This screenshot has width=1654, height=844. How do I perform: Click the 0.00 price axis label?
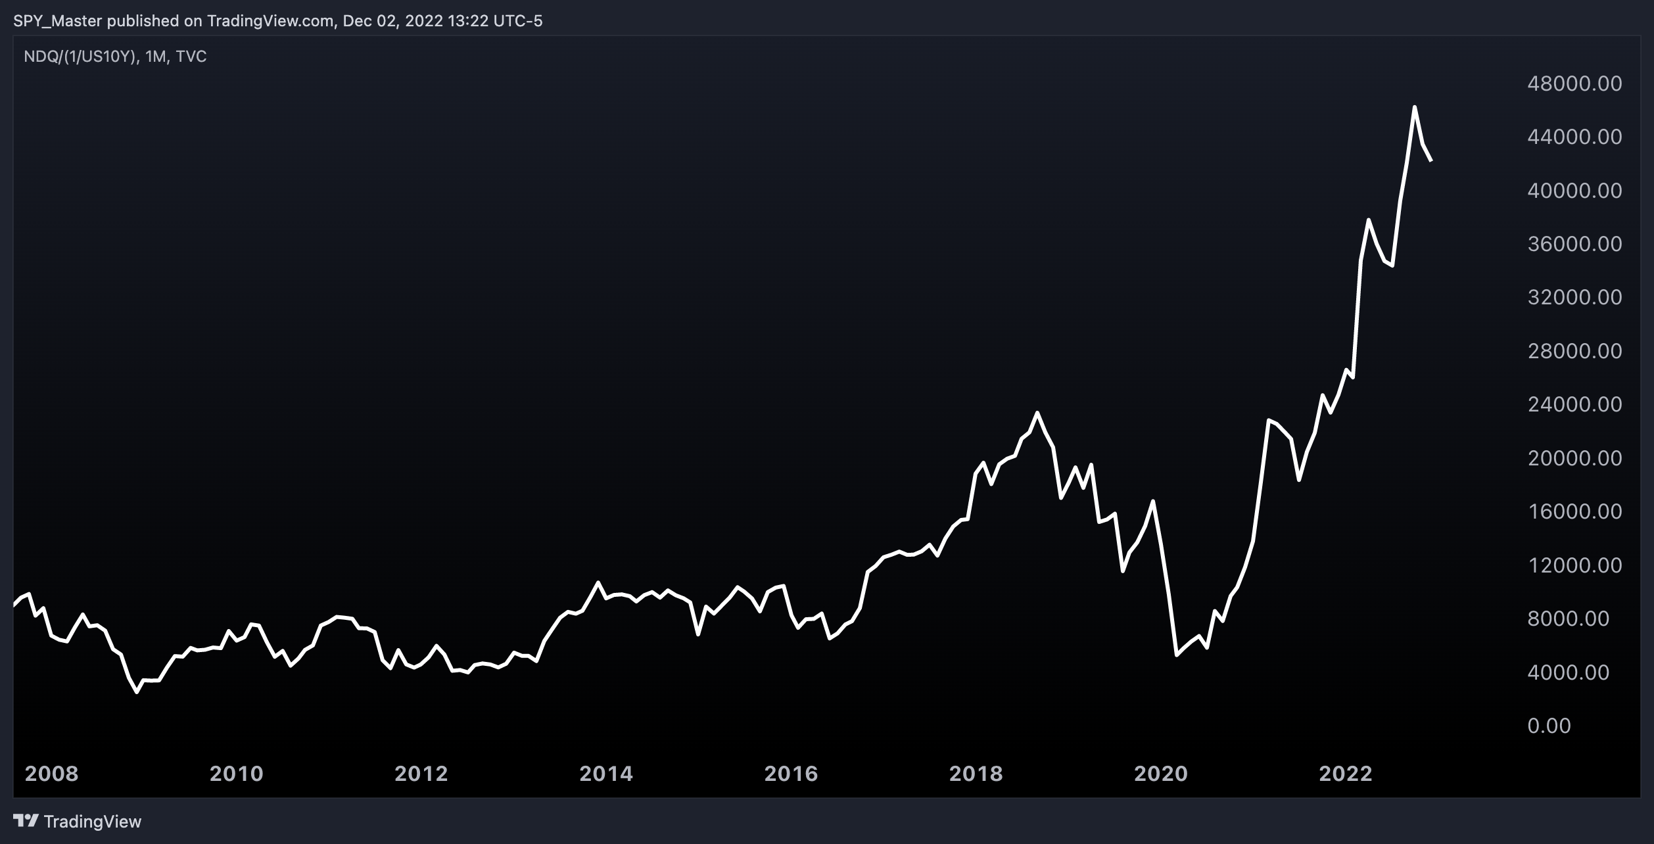[1549, 726]
